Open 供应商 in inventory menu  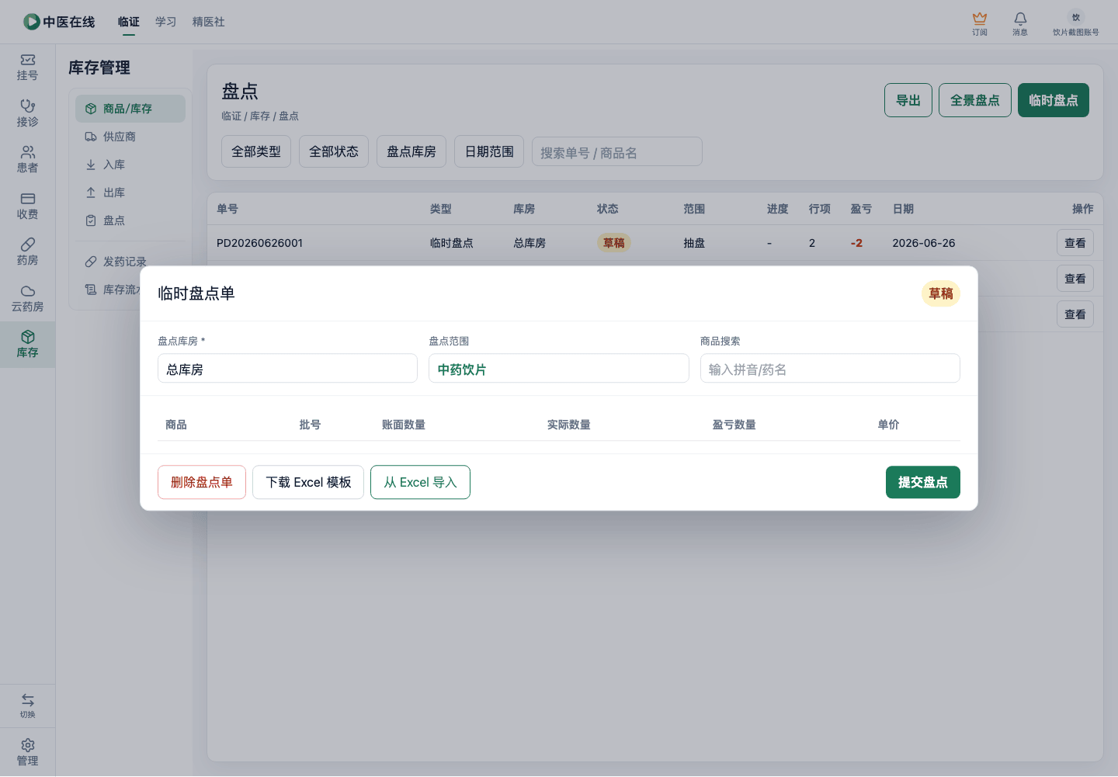130,137
